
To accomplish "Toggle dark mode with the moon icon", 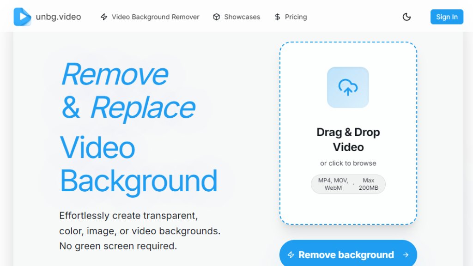I will [406, 17].
